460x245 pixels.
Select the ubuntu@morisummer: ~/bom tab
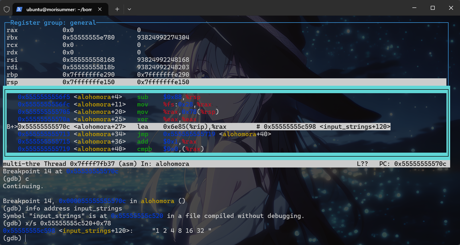59,9
